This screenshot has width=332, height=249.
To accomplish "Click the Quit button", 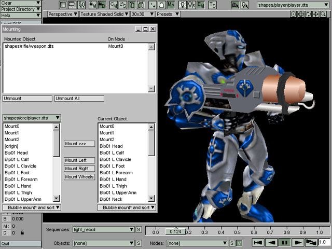I will pyautogui.click(x=21, y=243).
